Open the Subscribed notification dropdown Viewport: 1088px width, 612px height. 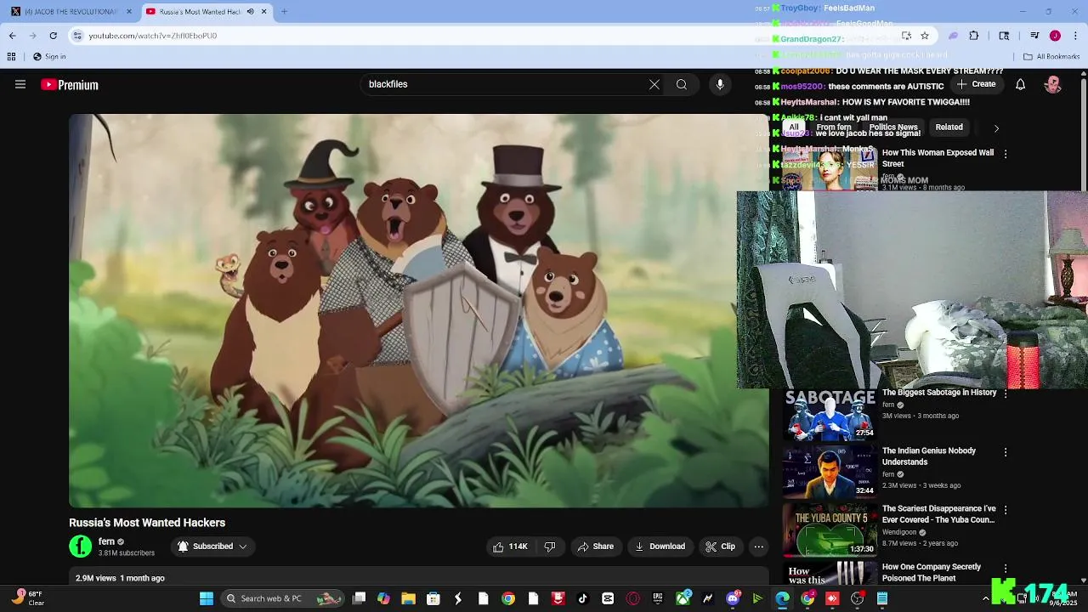tap(212, 547)
